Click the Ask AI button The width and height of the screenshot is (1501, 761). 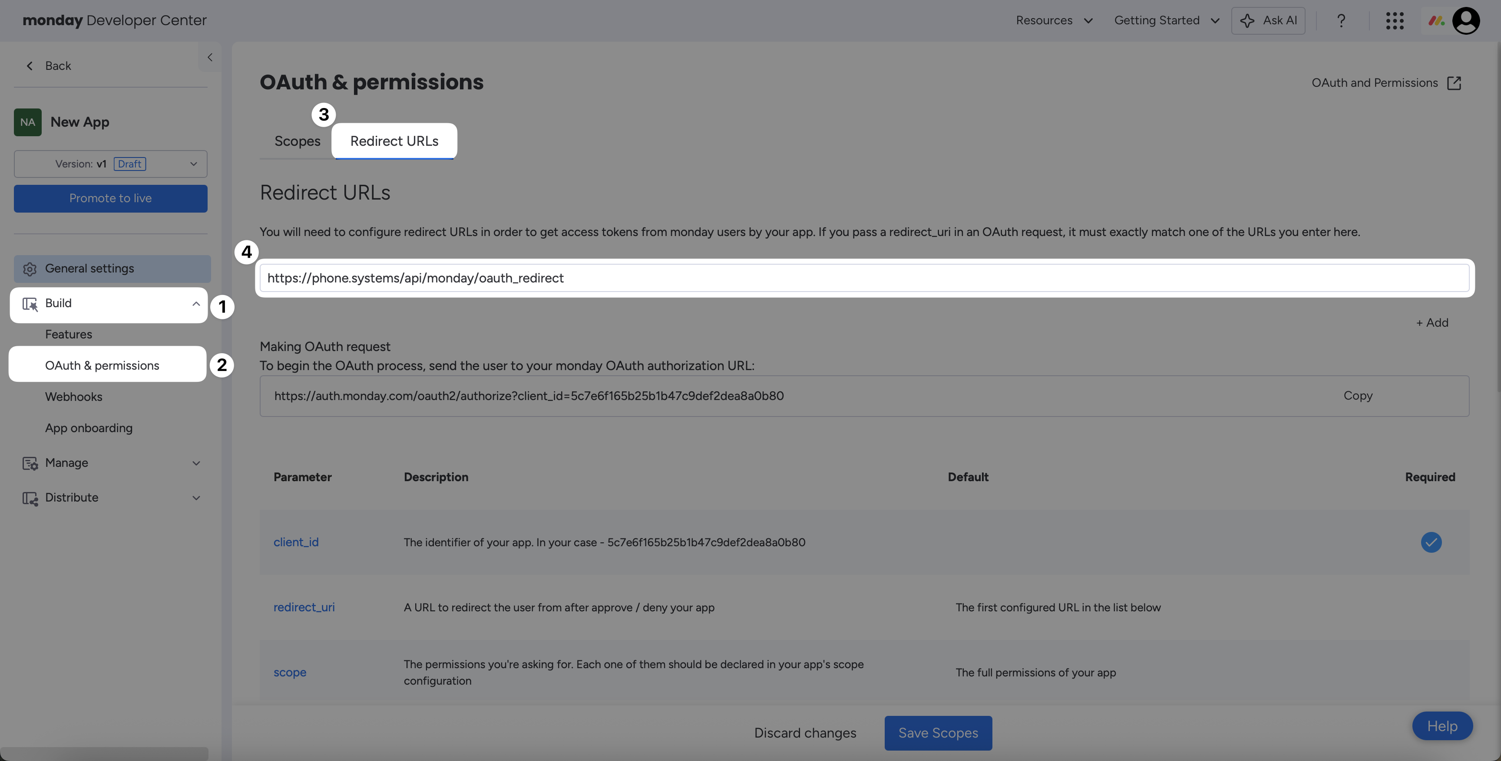pos(1269,21)
